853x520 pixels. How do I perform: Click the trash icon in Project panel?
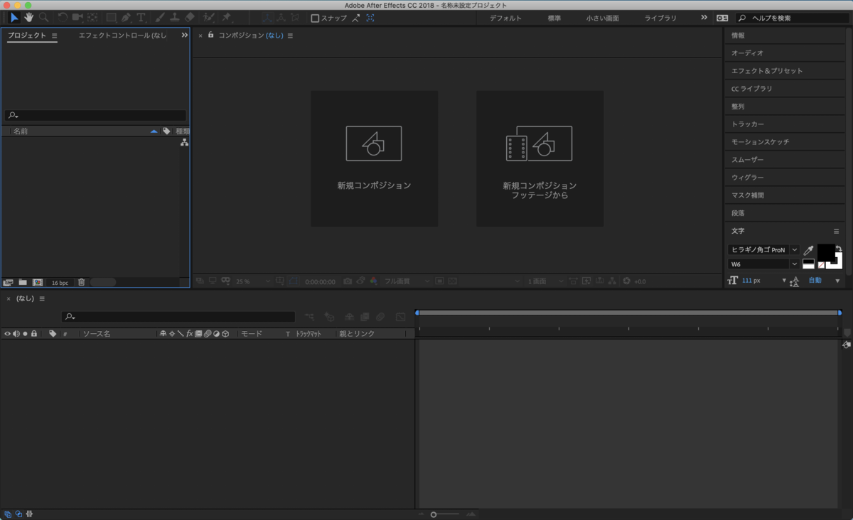pos(81,282)
